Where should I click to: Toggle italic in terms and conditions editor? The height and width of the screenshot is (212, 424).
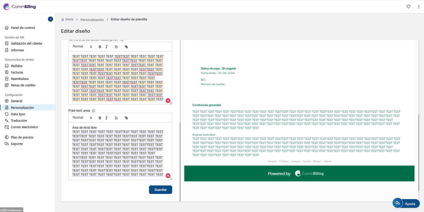click(106, 47)
